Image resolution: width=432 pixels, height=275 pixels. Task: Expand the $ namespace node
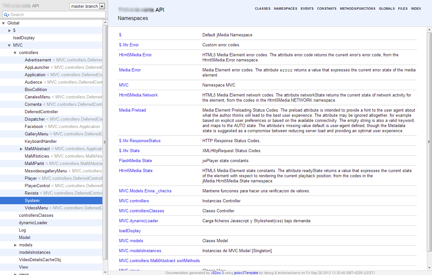point(10,31)
